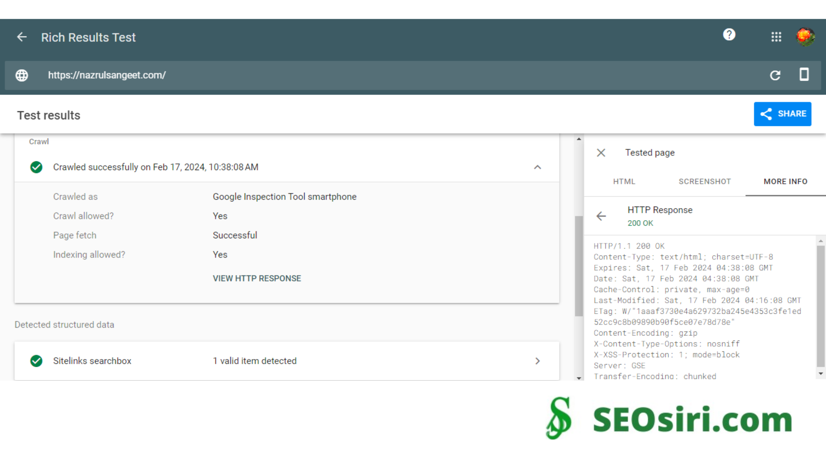The width and height of the screenshot is (826, 464).
Task: Close the Tested page panel
Action: pyautogui.click(x=601, y=153)
